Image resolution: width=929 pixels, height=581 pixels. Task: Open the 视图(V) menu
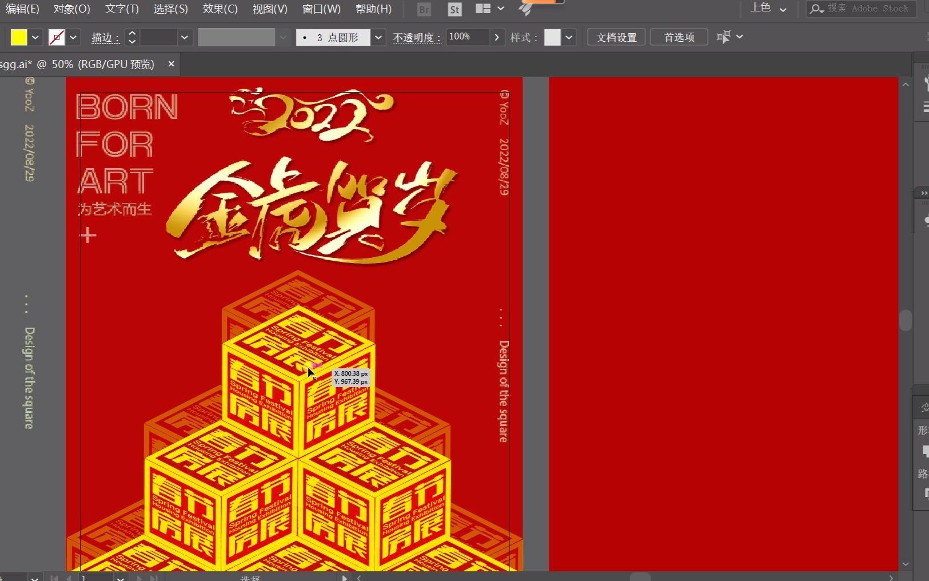coord(270,9)
